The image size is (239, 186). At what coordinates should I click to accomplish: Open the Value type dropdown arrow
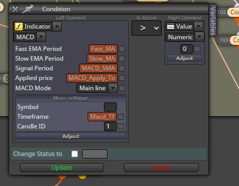198,26
